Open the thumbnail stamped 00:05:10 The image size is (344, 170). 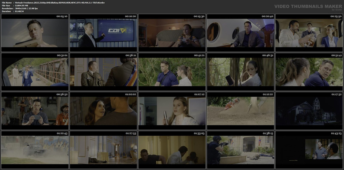35,33
